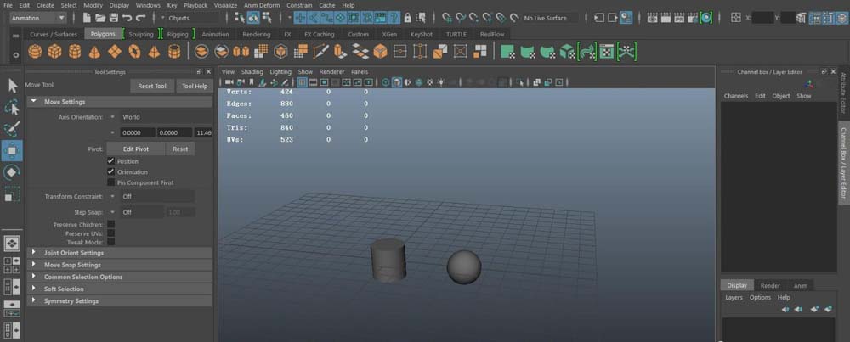Switch to the Anim layer tab
This screenshot has height=342, width=850.
801,286
